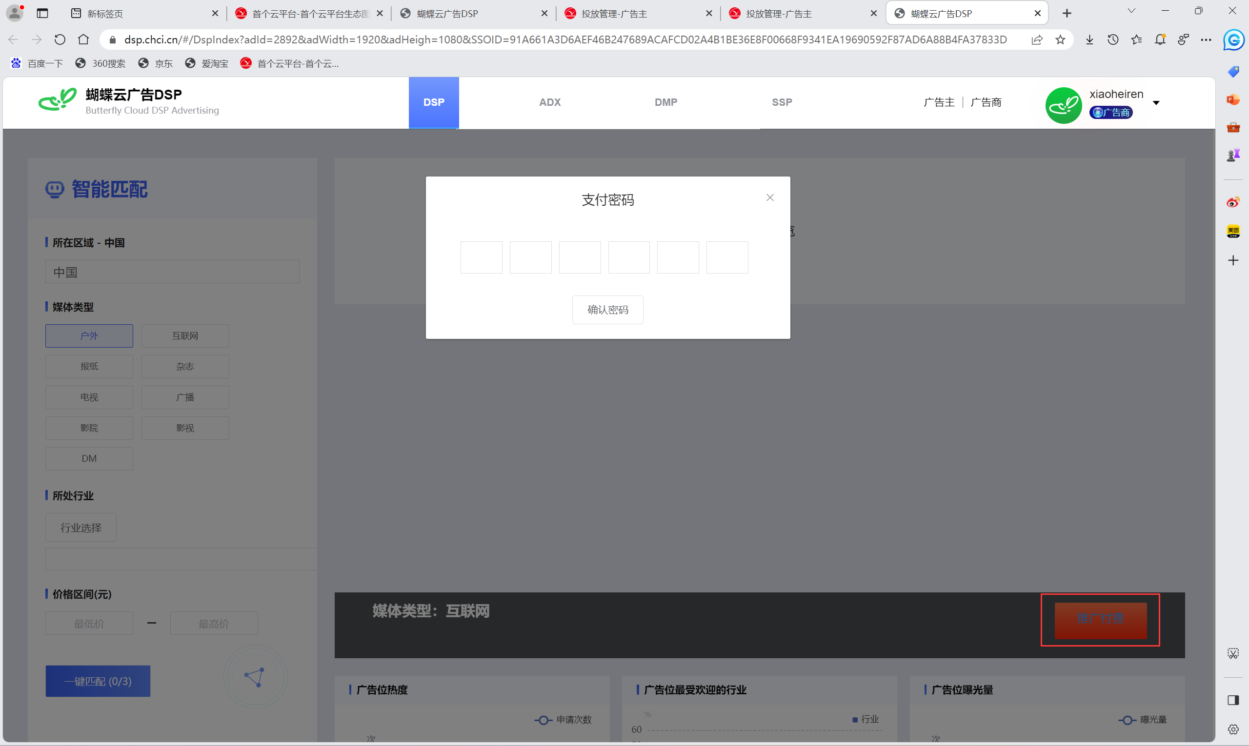This screenshot has width=1249, height=746.
Task: Select the 户外 media type option
Action: [89, 336]
